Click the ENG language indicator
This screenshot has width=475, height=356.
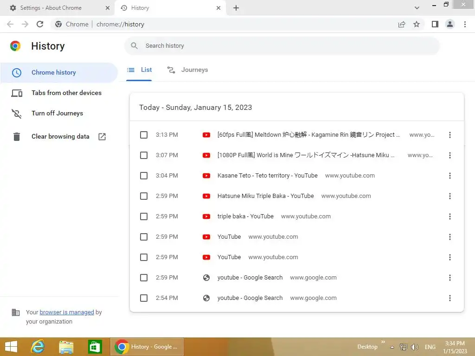pyautogui.click(x=430, y=347)
